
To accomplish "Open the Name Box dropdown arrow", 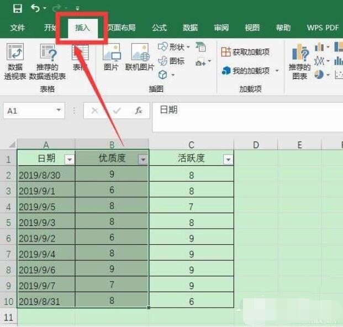I will 59,110.
